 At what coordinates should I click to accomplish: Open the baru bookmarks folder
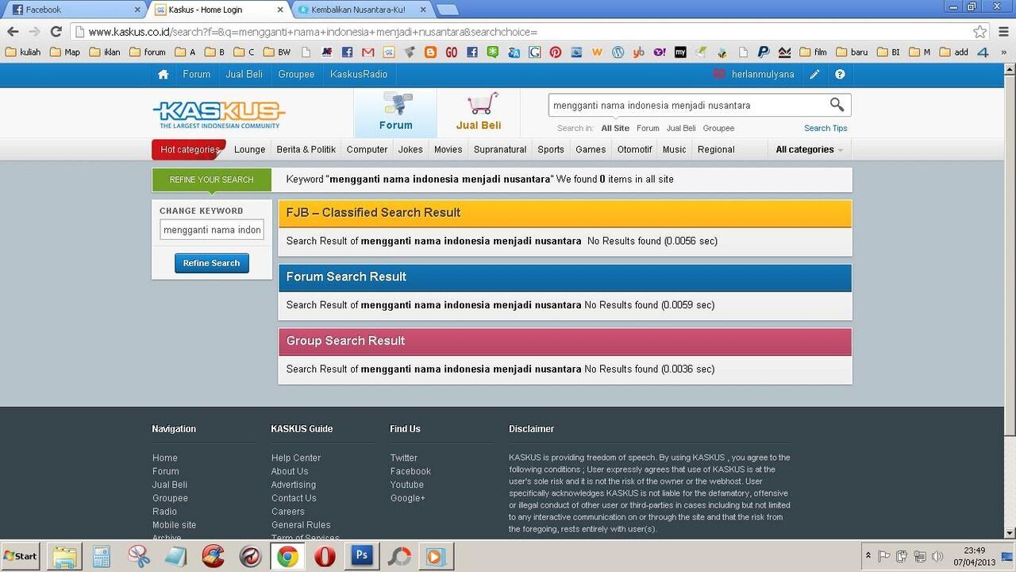852,52
